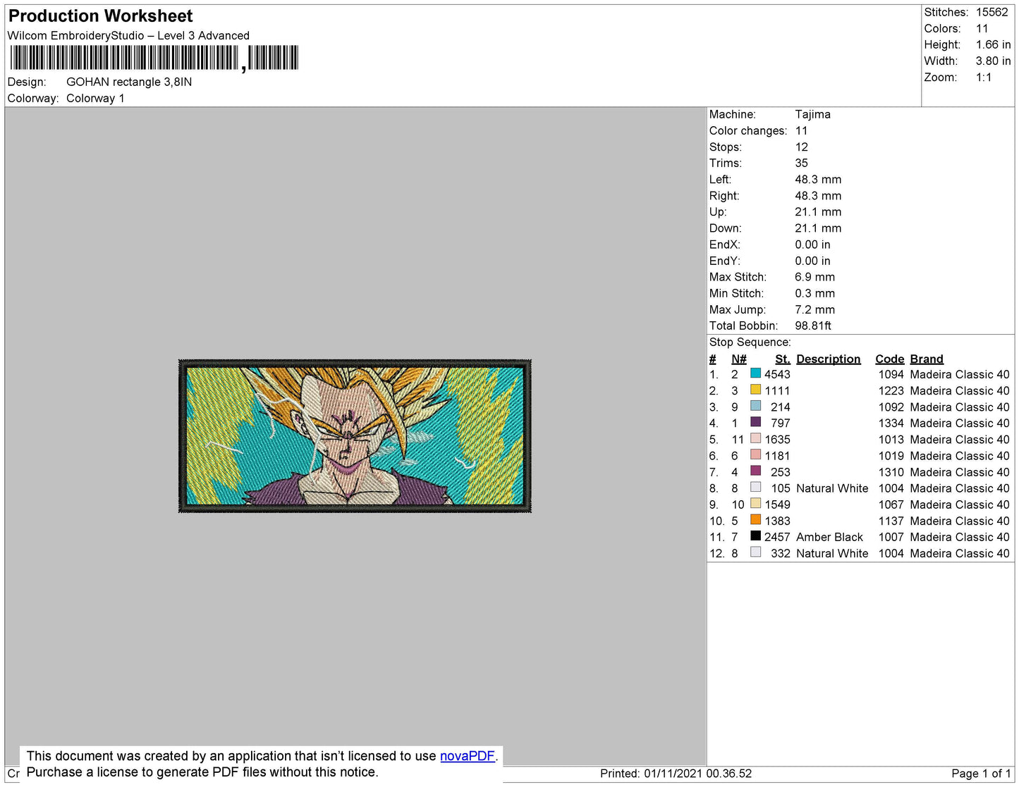Click the magenta swatch for code 1310
The height and width of the screenshot is (787, 1019).
755,472
